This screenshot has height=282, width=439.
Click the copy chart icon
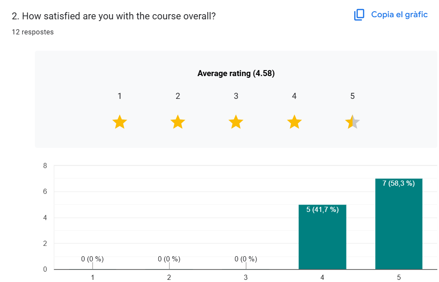[x=359, y=15]
